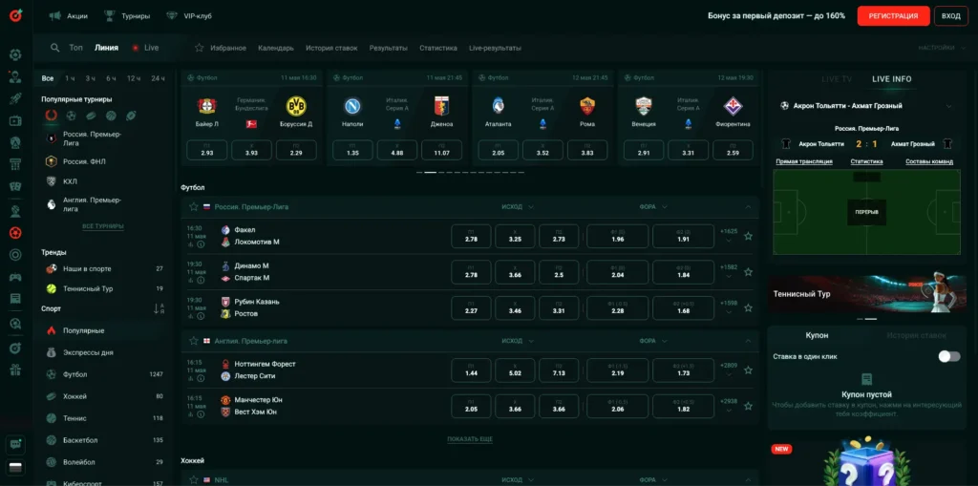The width and height of the screenshot is (978, 486).
Task: Expand +1625 more markets for Факел match
Action: (729, 236)
